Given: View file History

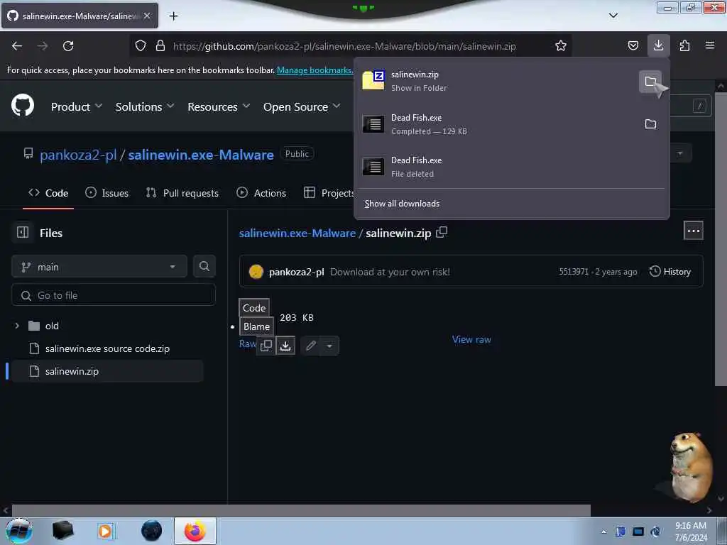Looking at the screenshot, I should [670, 272].
